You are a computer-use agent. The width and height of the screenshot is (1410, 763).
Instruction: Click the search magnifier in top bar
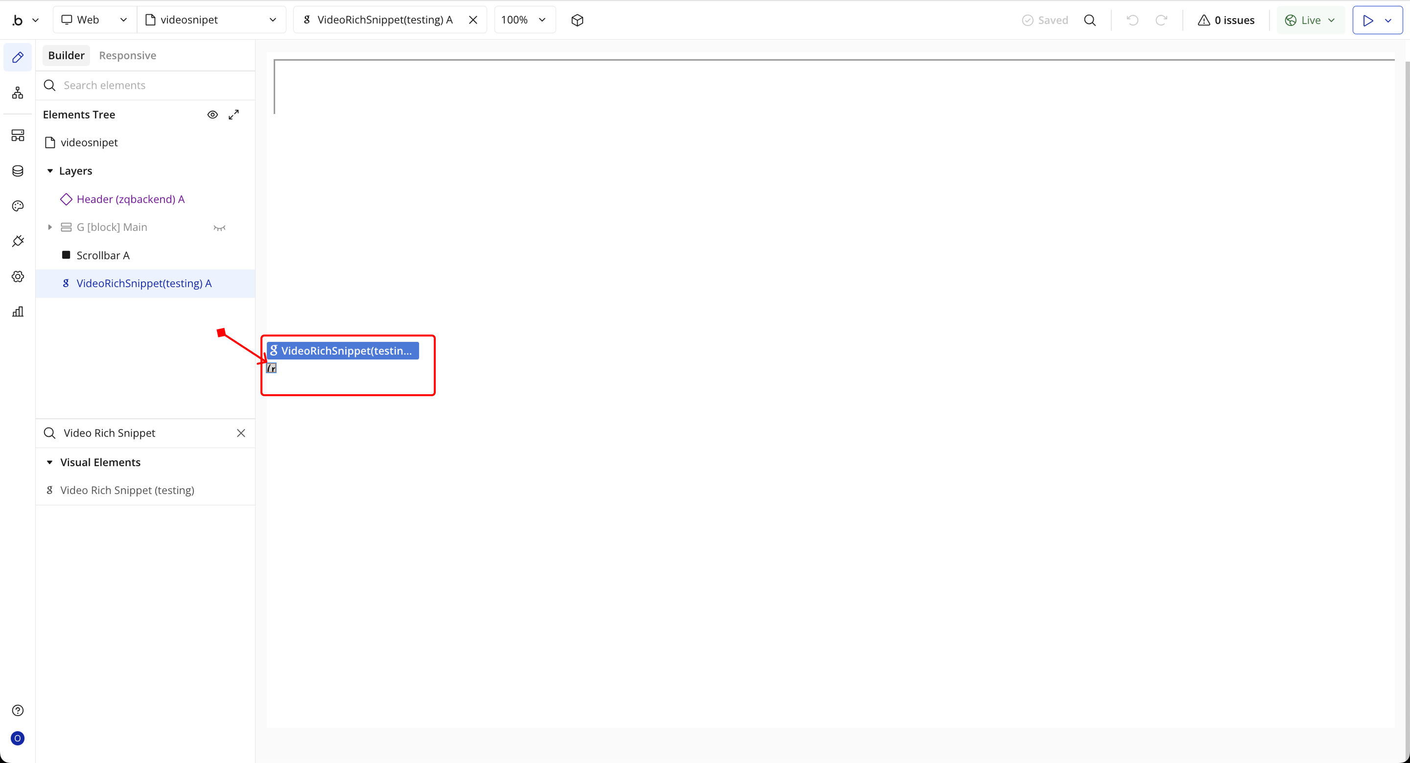click(x=1089, y=20)
